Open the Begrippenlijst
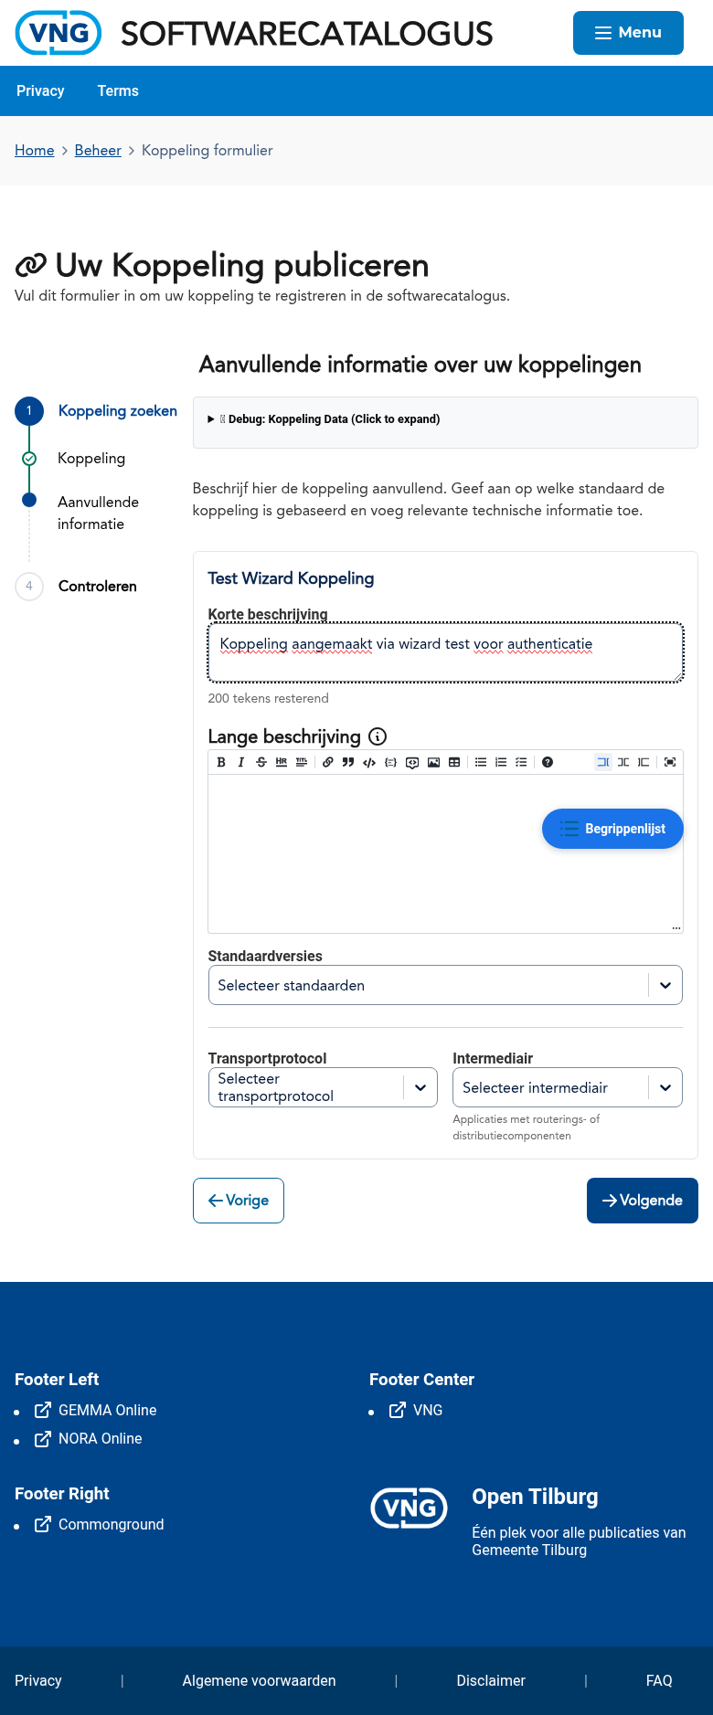 pos(612,829)
